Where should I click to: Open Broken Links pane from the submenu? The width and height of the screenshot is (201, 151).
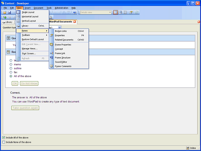69,31
